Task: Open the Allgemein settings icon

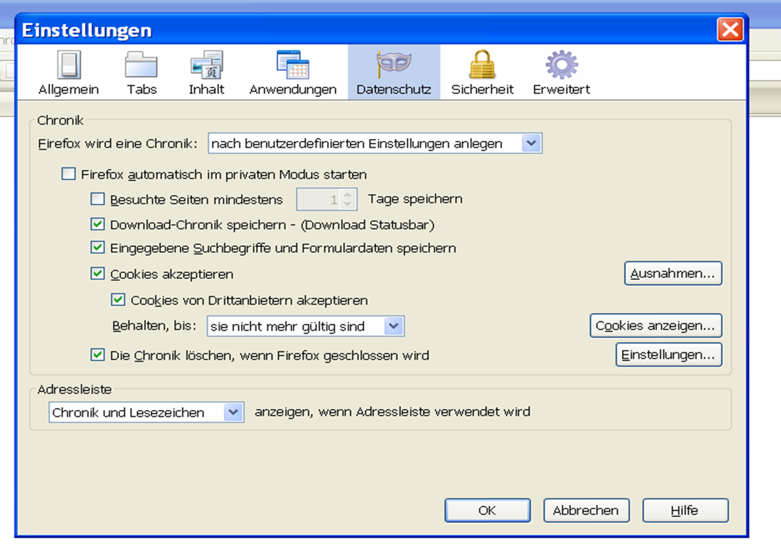Action: [x=69, y=65]
